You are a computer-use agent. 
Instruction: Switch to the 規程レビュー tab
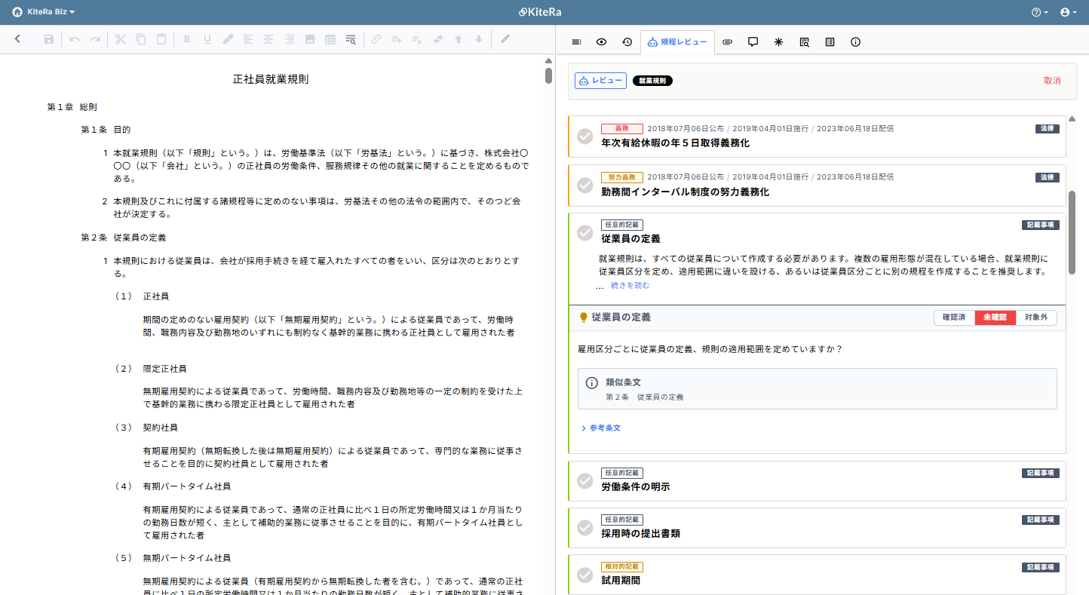tap(678, 42)
